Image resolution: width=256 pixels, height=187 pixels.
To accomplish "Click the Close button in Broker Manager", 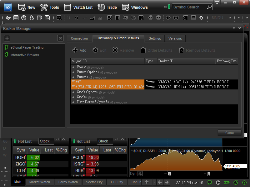I will click(229, 133).
